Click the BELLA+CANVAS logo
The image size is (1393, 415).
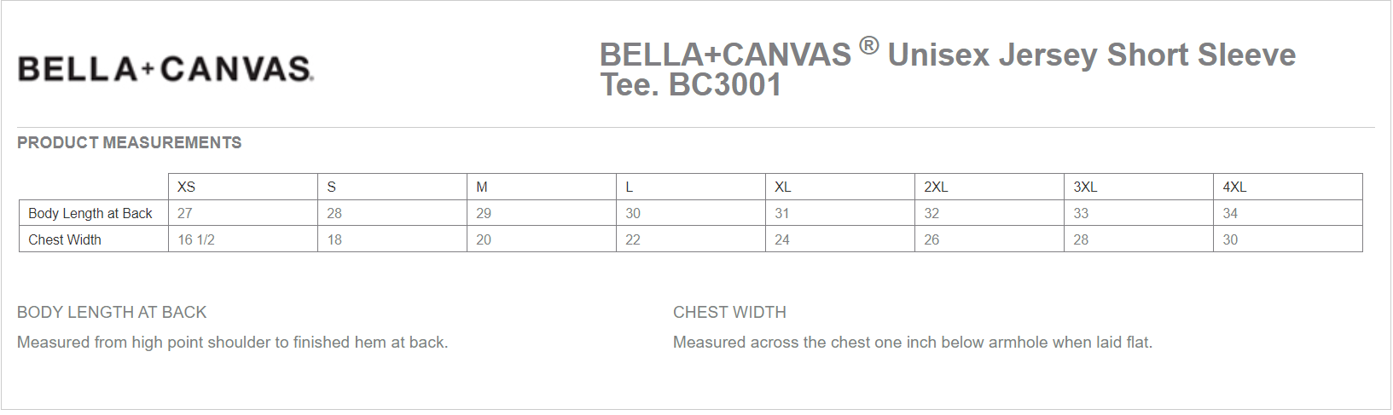(165, 68)
